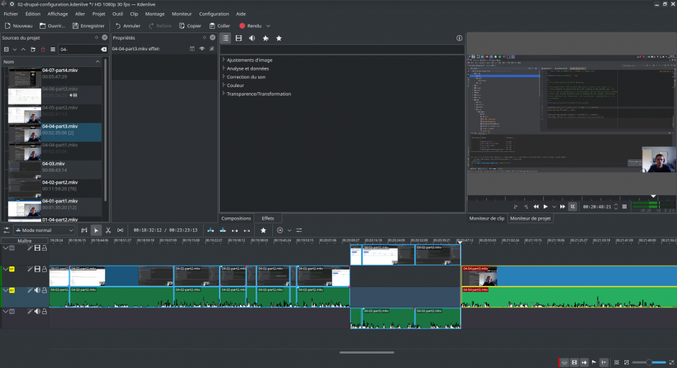Show audio effects category icon
The image size is (677, 368).
pos(252,38)
